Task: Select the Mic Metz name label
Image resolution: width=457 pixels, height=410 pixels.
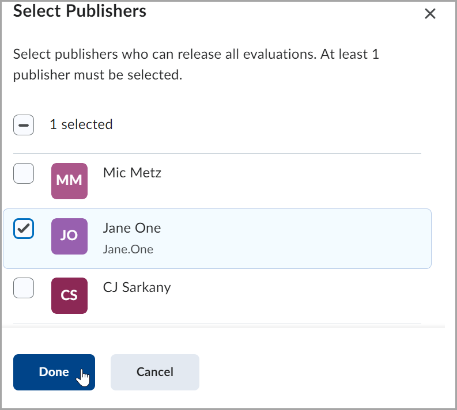Action: (x=132, y=173)
